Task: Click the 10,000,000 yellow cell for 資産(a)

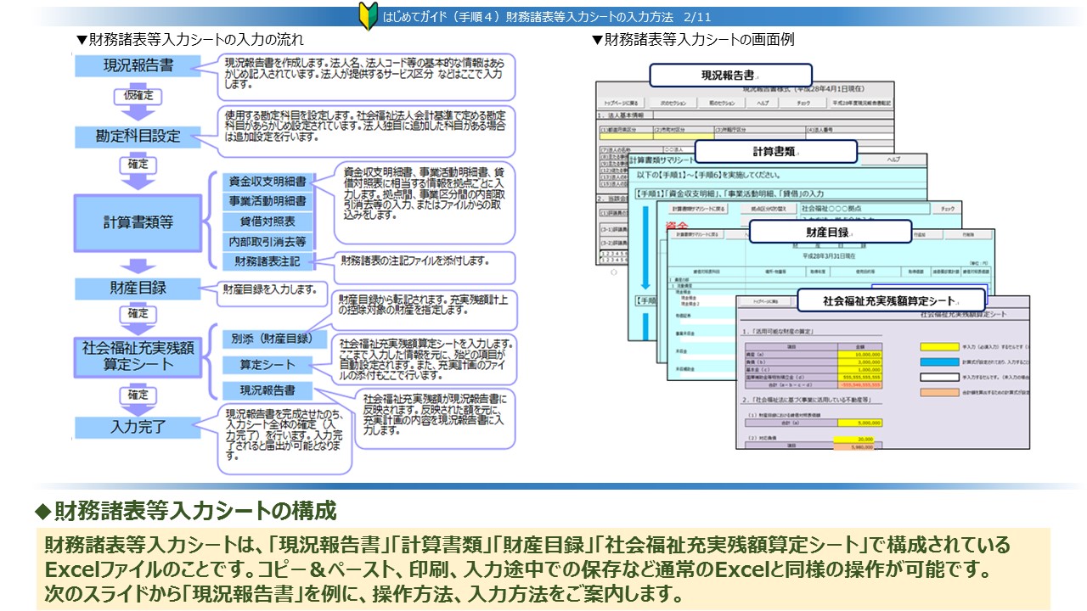Action: coord(859,355)
